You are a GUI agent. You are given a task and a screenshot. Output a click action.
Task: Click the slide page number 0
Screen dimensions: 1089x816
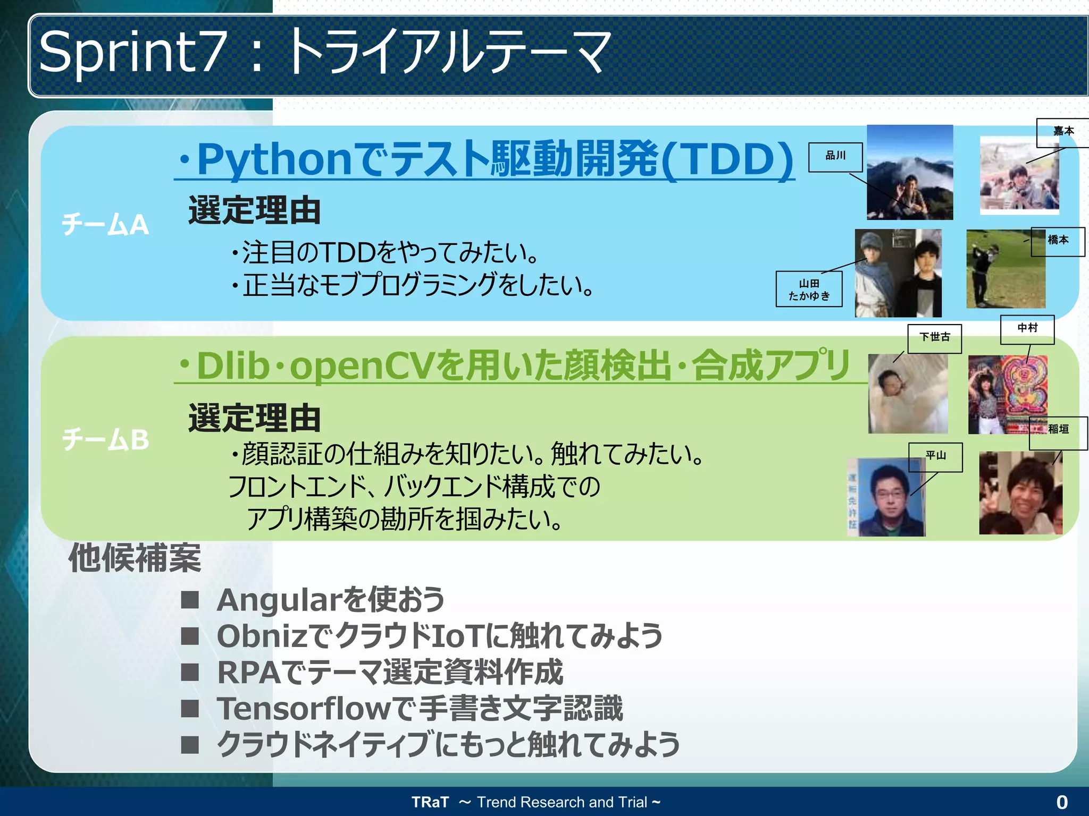(1061, 802)
